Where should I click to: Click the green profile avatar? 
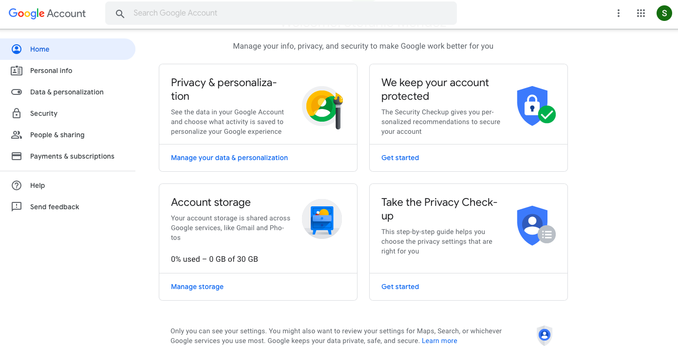[x=664, y=13]
